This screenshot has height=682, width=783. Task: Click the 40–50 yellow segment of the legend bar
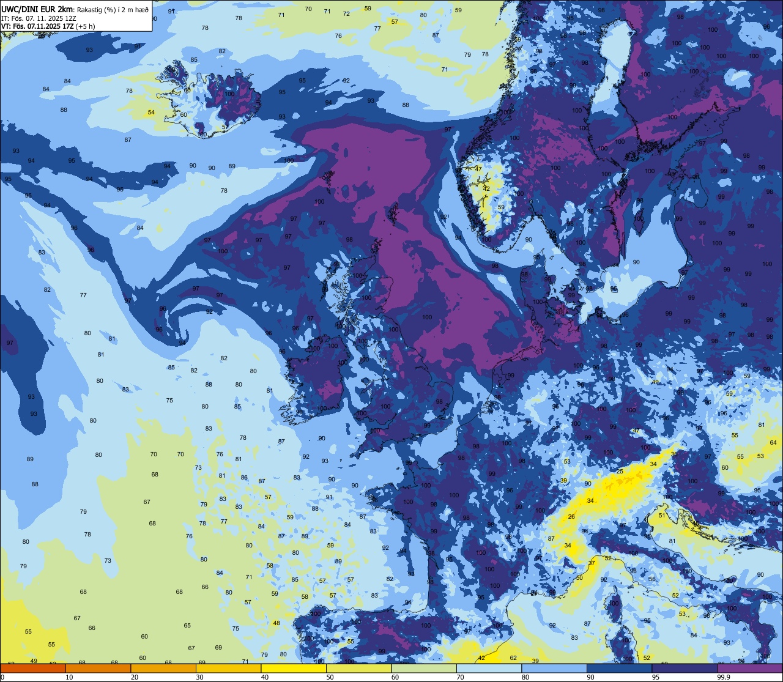pos(294,669)
